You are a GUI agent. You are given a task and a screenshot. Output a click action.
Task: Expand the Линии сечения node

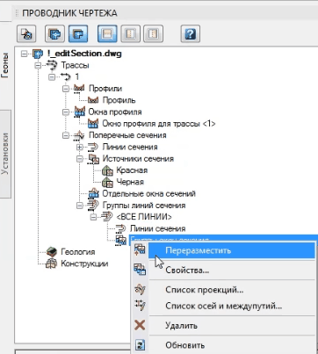pos(79,148)
